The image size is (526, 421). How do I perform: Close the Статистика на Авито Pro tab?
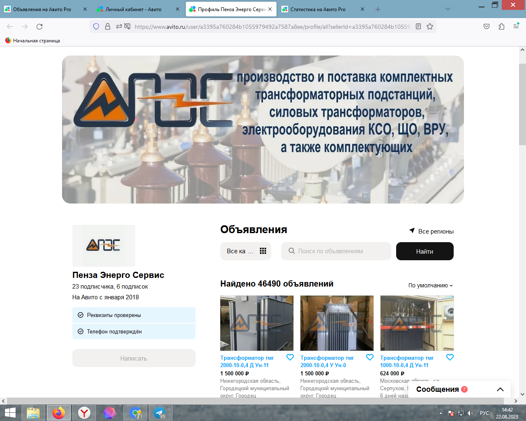362,9
